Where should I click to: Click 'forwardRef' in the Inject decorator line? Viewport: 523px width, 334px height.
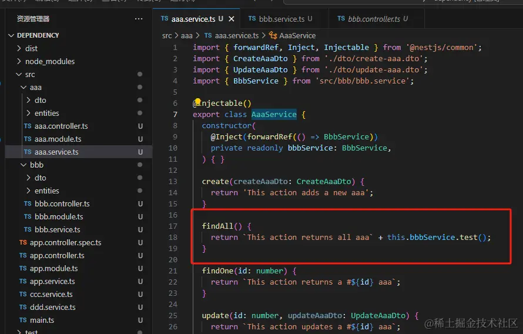270,137
